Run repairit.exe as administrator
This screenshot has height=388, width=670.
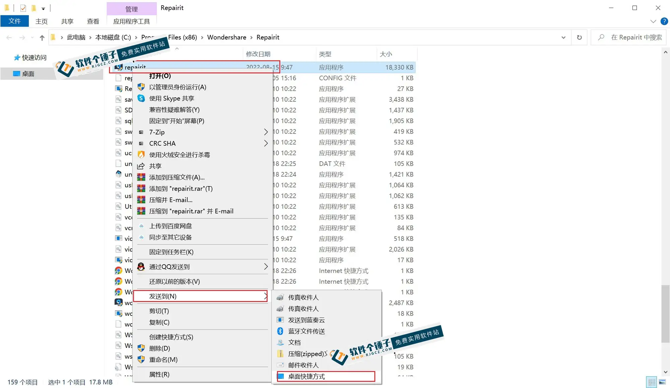pos(178,87)
